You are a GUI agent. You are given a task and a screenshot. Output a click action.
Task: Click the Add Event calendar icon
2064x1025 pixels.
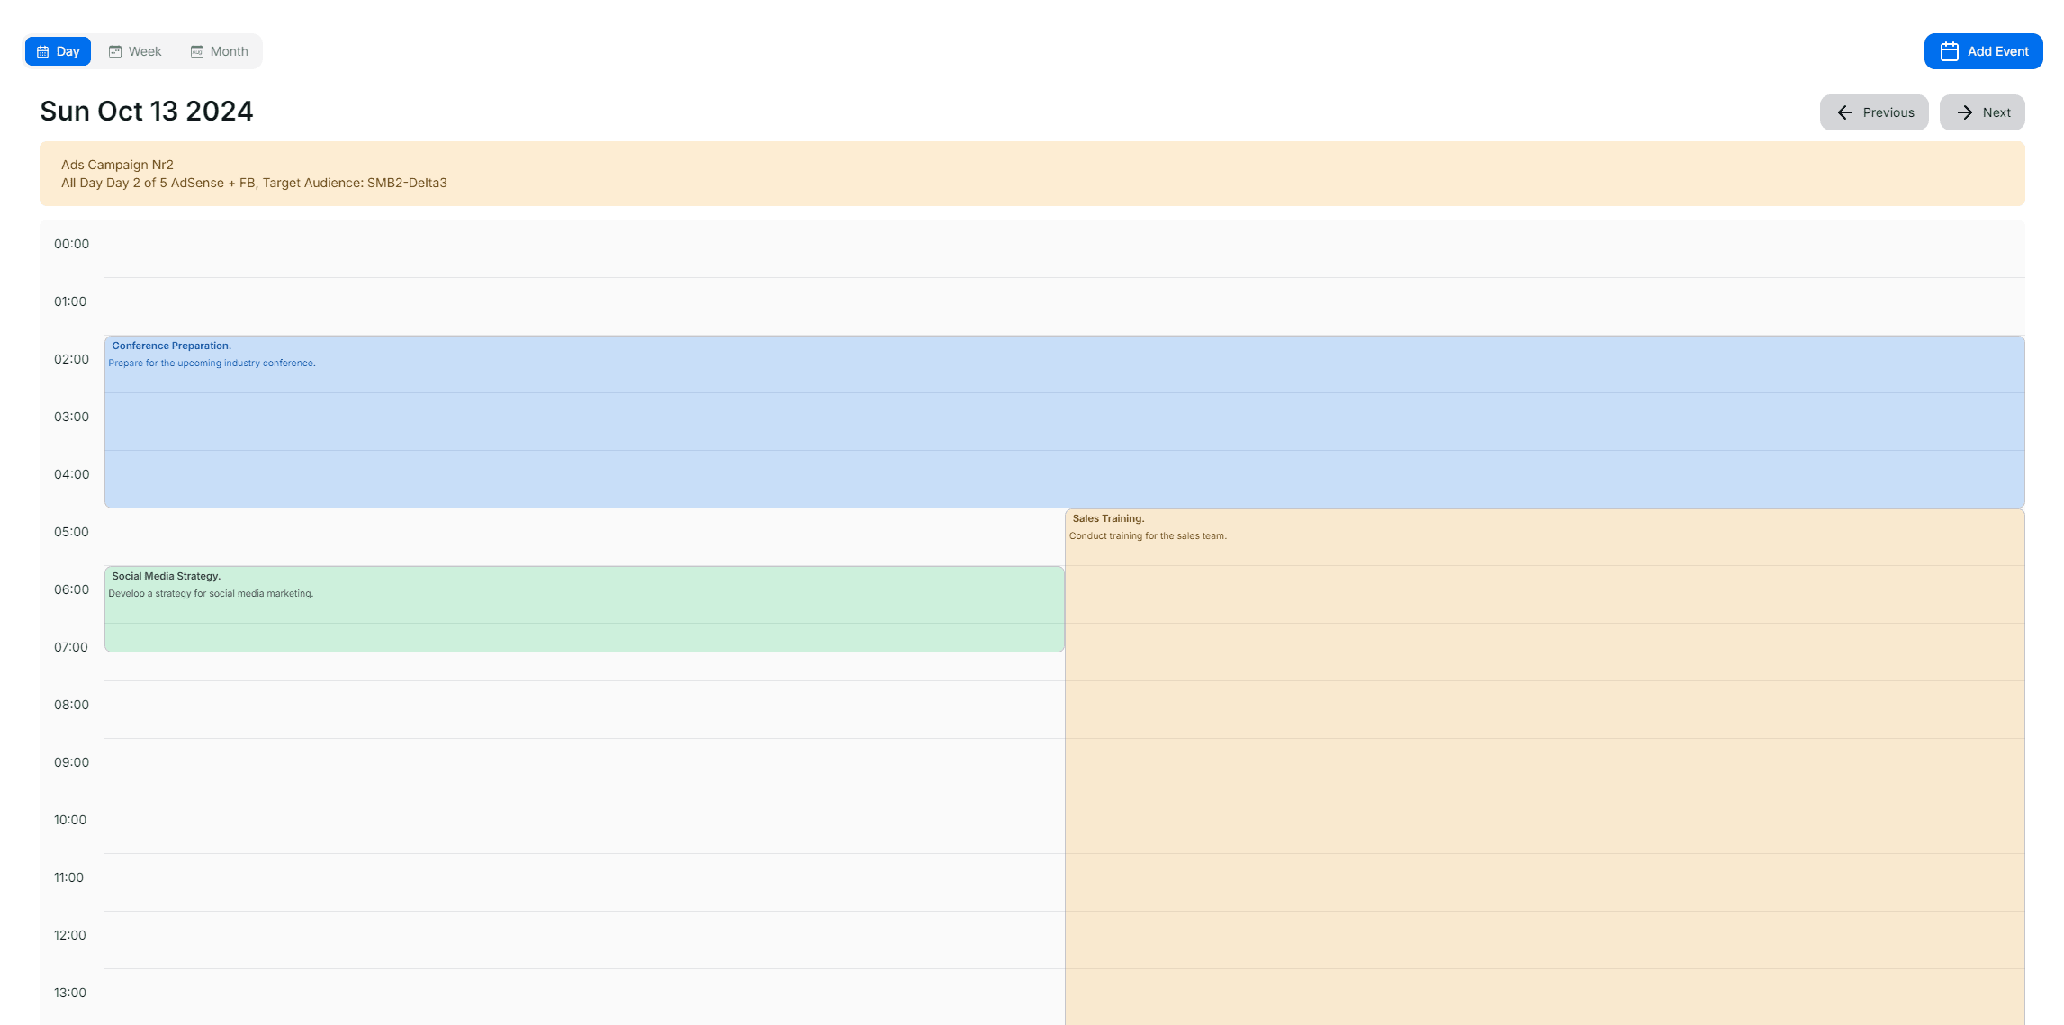(x=1949, y=51)
